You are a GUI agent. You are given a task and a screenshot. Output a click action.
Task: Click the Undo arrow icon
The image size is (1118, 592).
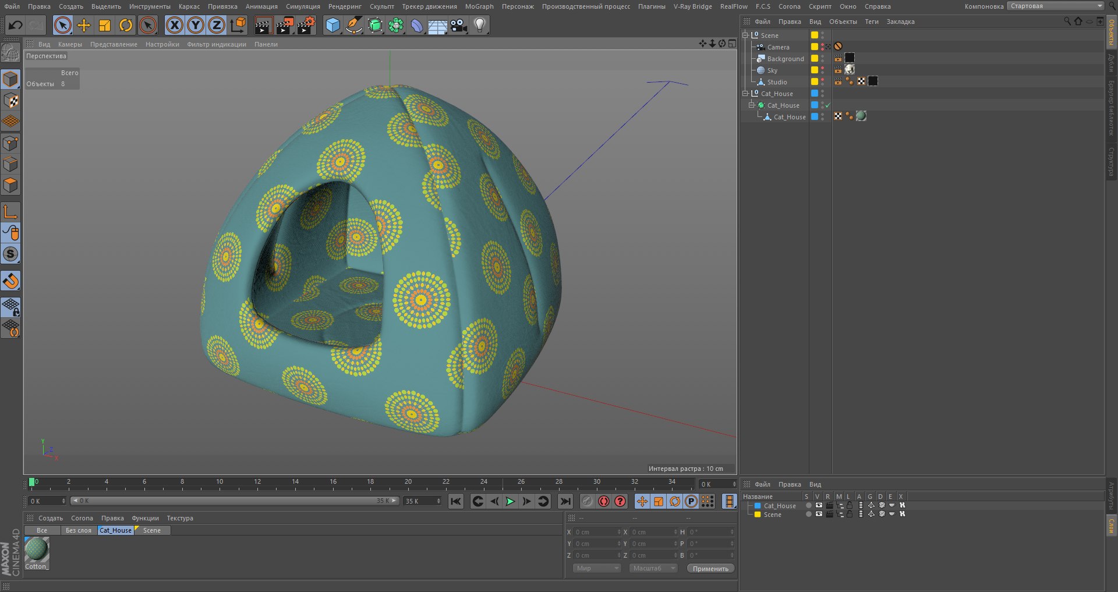click(x=16, y=25)
